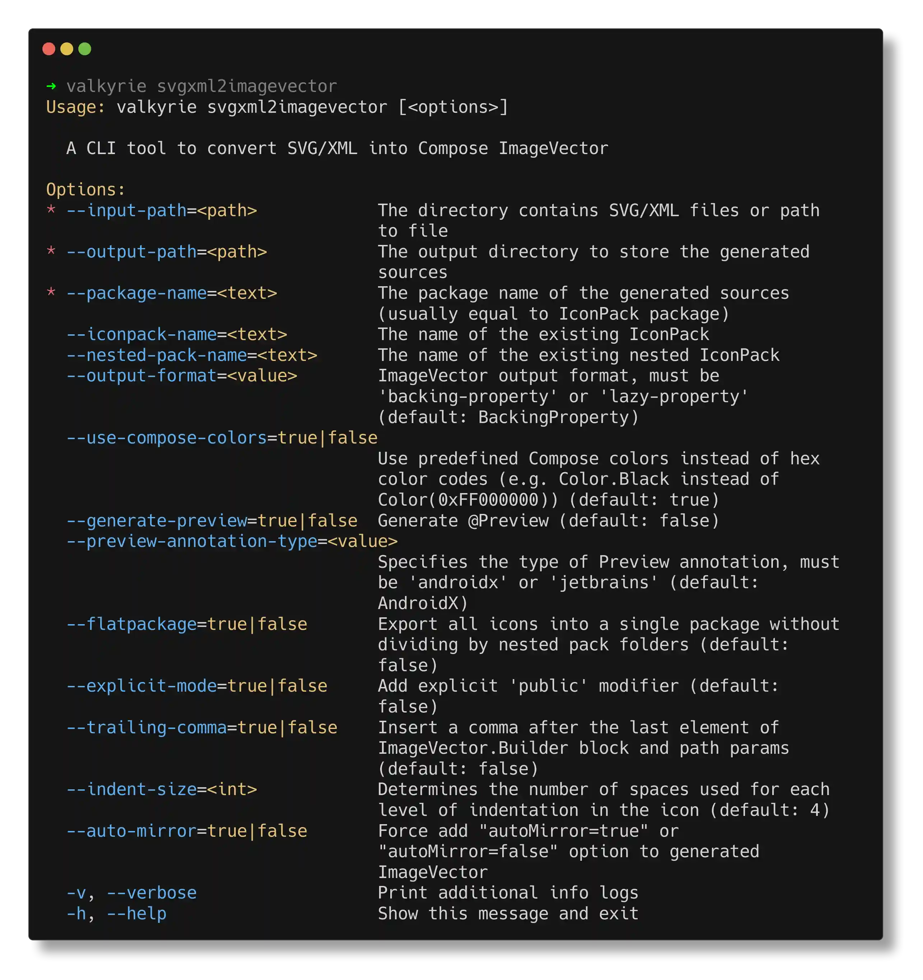Click the green prompt arrow icon
Viewport: 923px width, 980px height.
(51, 86)
